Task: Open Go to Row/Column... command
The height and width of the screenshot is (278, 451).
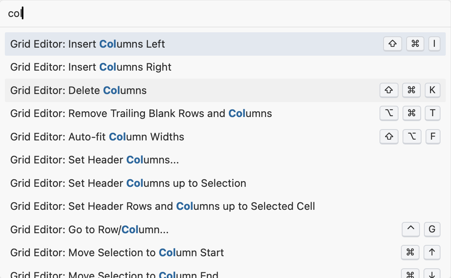Action: (225, 230)
